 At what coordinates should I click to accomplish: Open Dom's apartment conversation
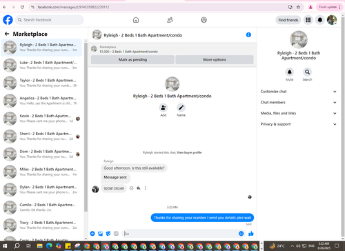(41, 154)
